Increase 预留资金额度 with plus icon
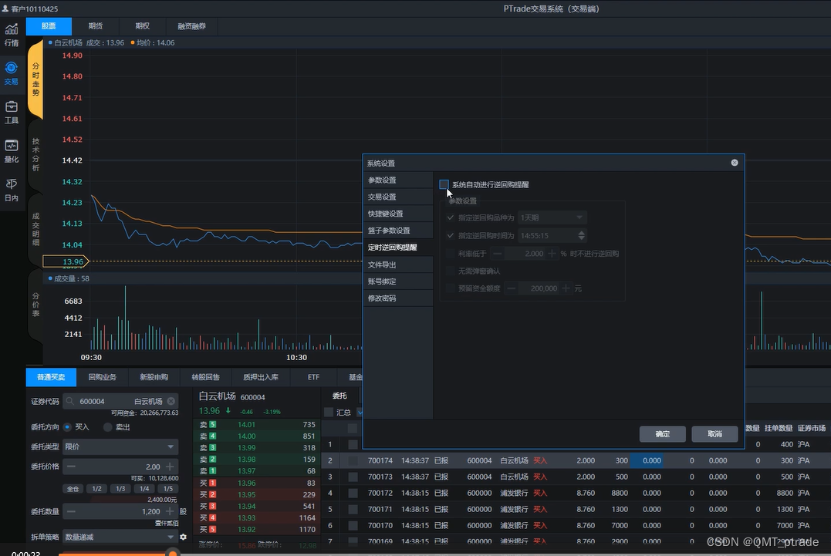 tap(566, 288)
